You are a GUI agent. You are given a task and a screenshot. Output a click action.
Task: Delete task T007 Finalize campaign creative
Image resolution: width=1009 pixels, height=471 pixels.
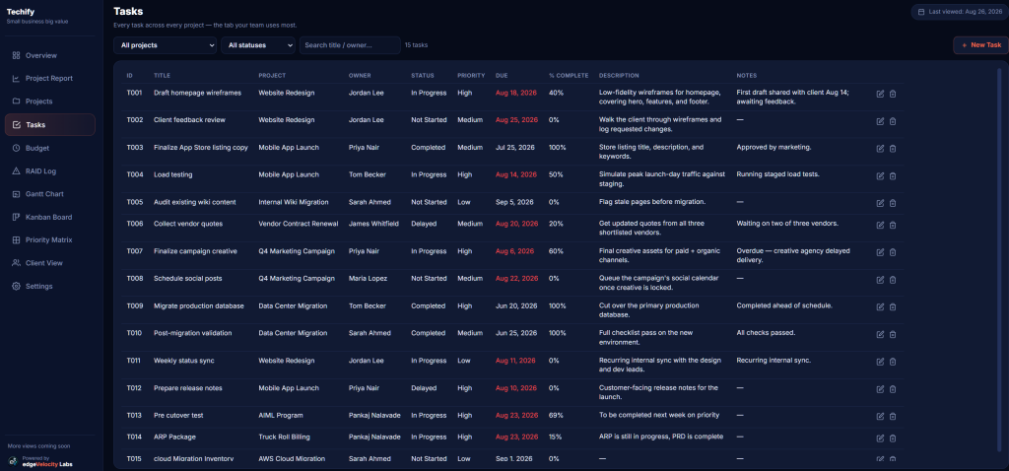pos(893,252)
